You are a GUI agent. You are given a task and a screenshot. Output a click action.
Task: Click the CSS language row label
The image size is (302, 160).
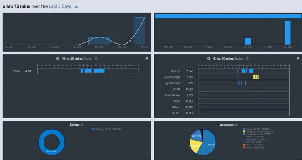[177, 101]
